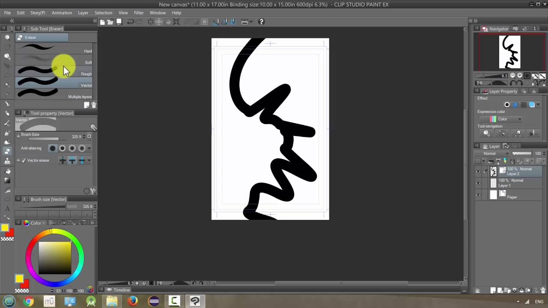Image resolution: width=548 pixels, height=308 pixels.
Task: Select the Zoom tool in the left toolbar
Action: point(7,37)
